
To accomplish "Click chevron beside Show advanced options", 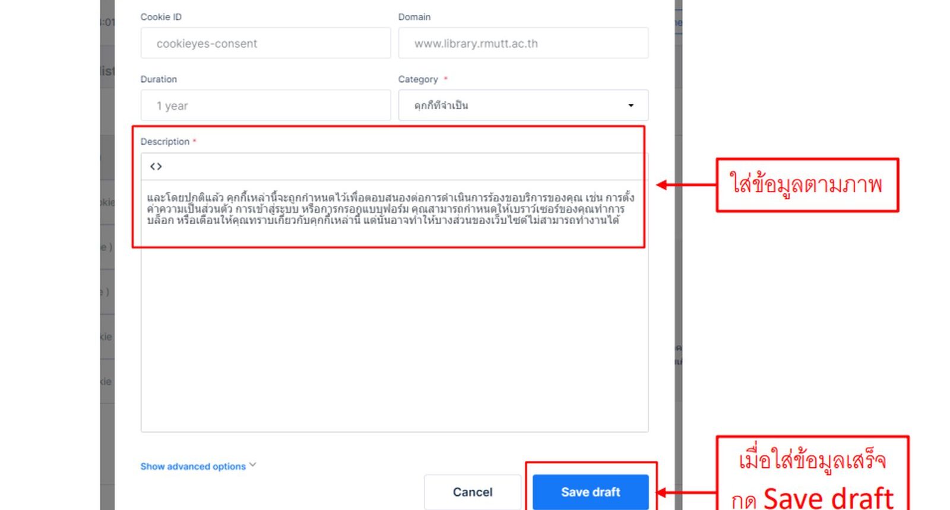I will pos(253,465).
